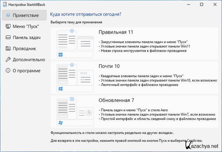Screen dimensions: 222x152
Task: Click the smiley icon beside Приветствие
Action: point(8,15)
